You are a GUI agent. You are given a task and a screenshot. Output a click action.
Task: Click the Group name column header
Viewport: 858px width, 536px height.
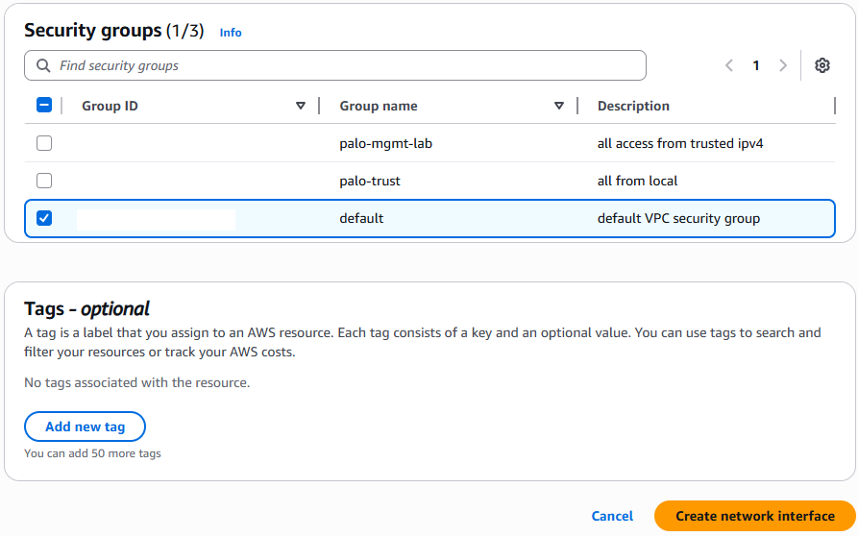click(x=379, y=106)
